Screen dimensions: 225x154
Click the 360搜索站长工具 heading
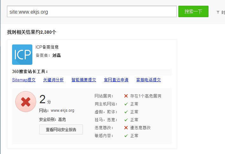[30, 71]
